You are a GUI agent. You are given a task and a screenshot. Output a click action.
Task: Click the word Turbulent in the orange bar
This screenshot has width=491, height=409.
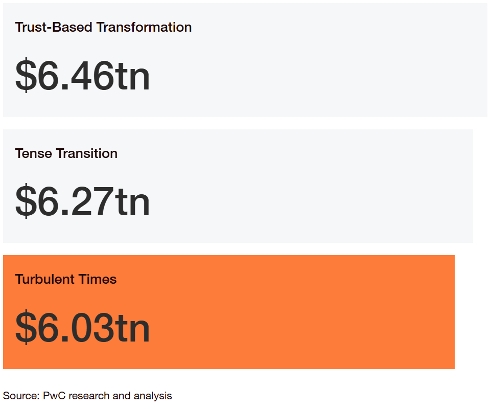45,279
